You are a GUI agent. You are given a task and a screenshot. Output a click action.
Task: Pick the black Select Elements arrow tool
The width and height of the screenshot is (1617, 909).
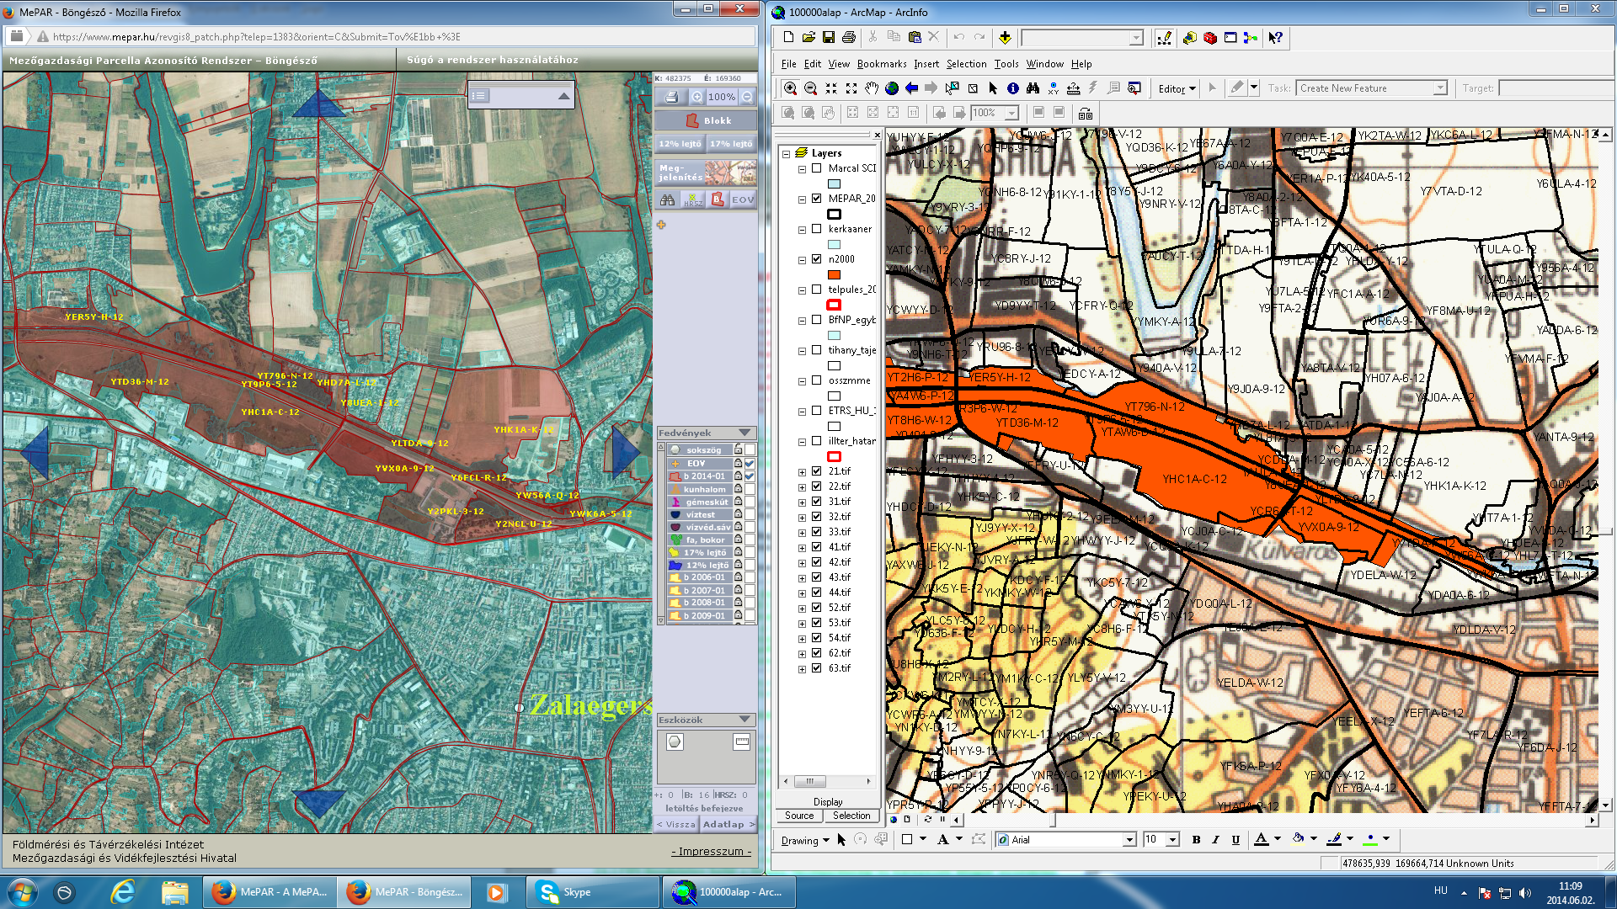(993, 88)
